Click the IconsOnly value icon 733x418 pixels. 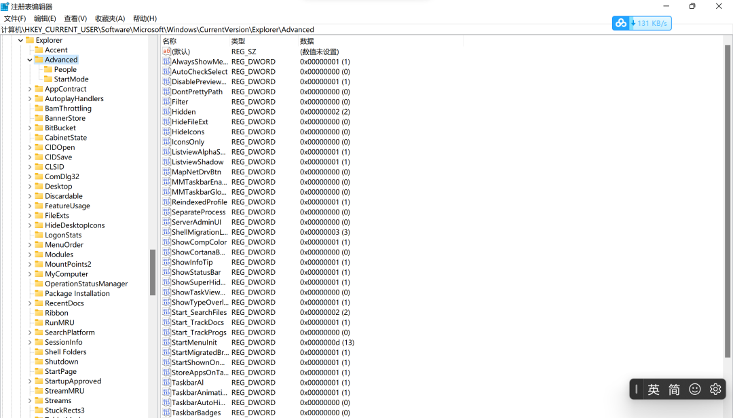point(166,142)
